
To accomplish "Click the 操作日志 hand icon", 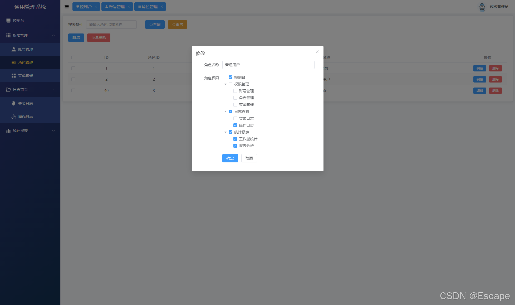I will 13,117.
